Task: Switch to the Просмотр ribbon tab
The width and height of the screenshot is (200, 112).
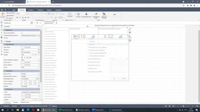Action: point(58,10)
